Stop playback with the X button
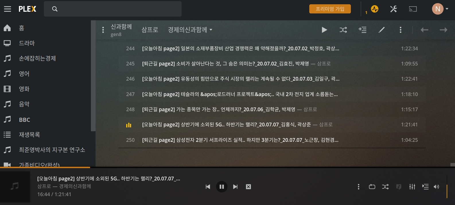 (248, 187)
